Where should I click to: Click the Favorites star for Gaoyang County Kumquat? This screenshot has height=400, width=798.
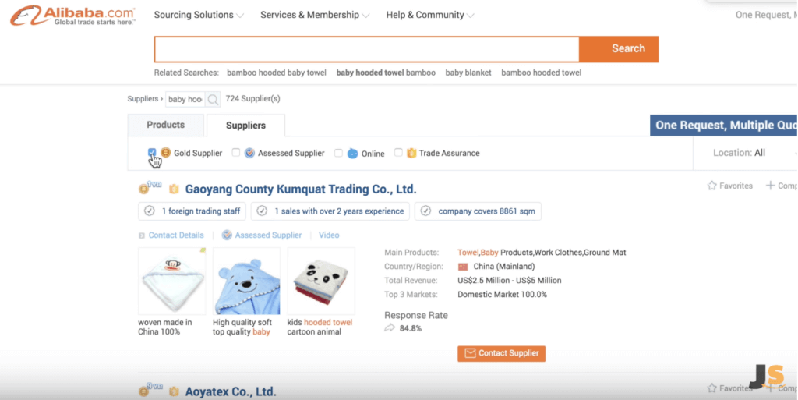(712, 186)
